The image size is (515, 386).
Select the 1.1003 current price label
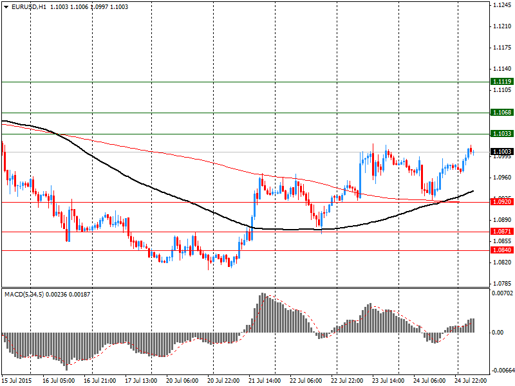coord(502,151)
